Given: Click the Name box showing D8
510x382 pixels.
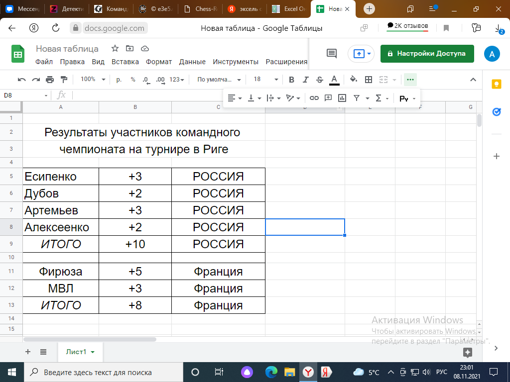Looking at the screenshot, I should click(25, 95).
